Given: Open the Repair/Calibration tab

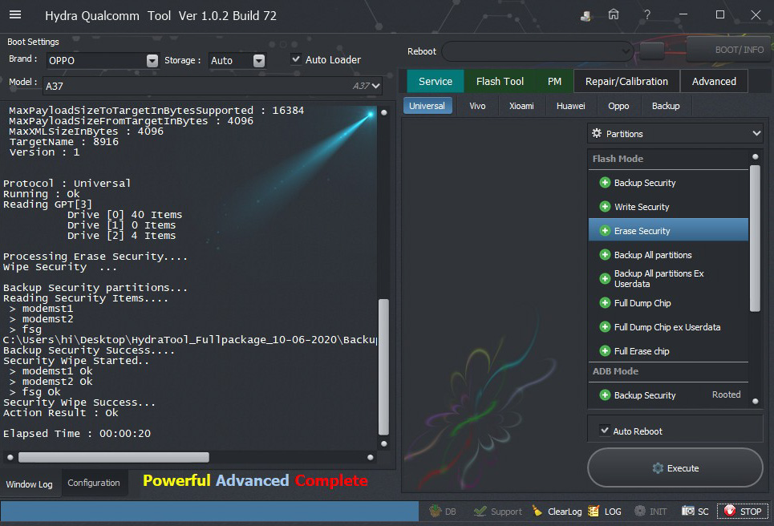Looking at the screenshot, I should pos(626,82).
